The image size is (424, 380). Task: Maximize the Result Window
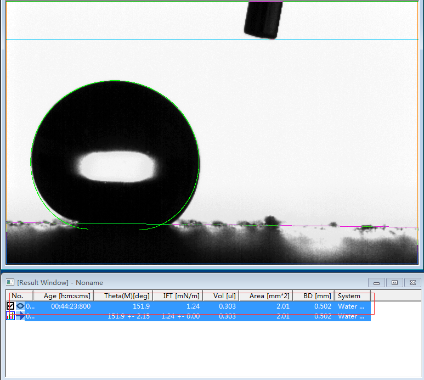coord(394,282)
